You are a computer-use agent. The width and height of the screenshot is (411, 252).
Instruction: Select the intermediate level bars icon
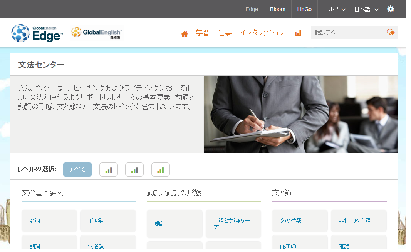pos(134,170)
